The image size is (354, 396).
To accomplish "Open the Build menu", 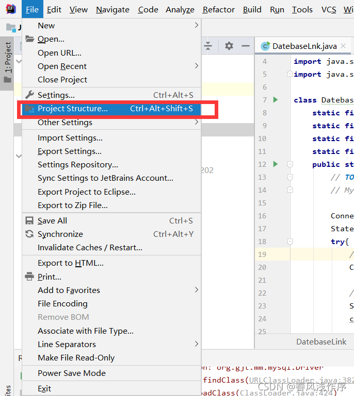I will coord(252,10).
